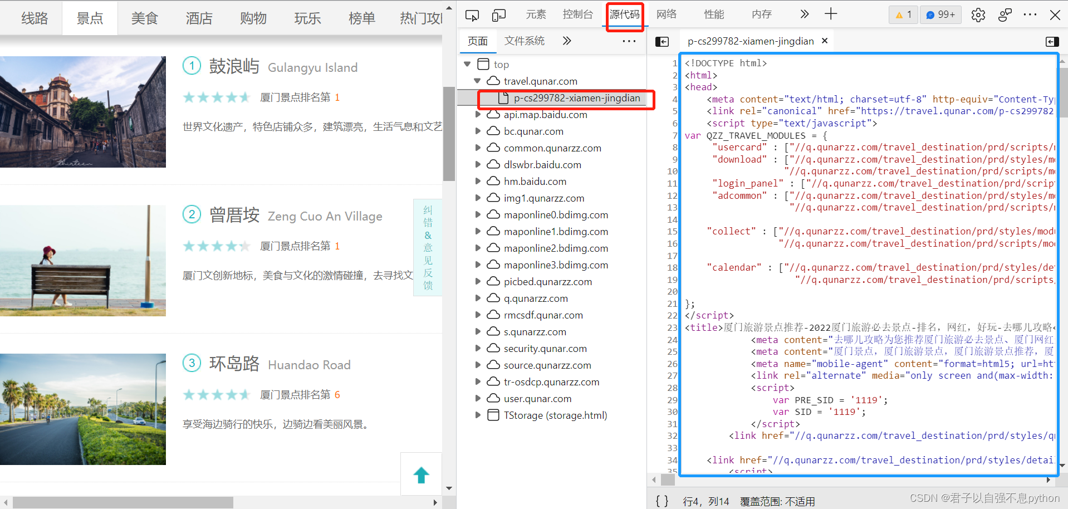
Task: Click the add new tool plus icon
Action: [831, 14]
